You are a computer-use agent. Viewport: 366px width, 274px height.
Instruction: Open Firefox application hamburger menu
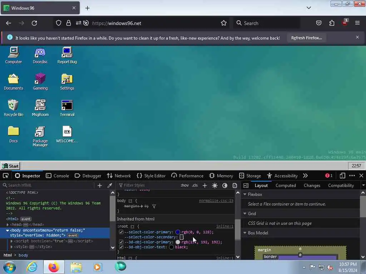tap(357, 23)
